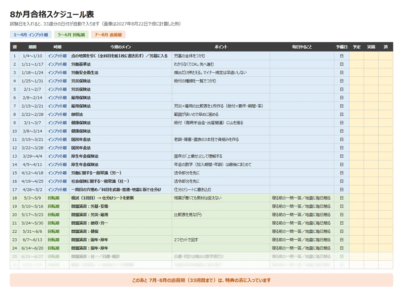Select 社会保険に関する一般常識（社一） cell
403x291 pixels.
[x=121, y=181]
